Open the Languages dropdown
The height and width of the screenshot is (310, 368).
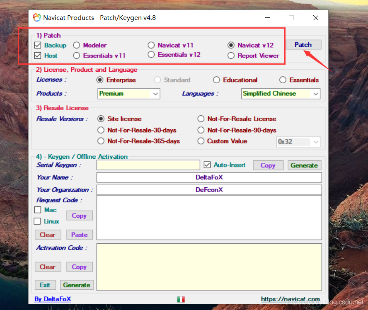(281, 94)
